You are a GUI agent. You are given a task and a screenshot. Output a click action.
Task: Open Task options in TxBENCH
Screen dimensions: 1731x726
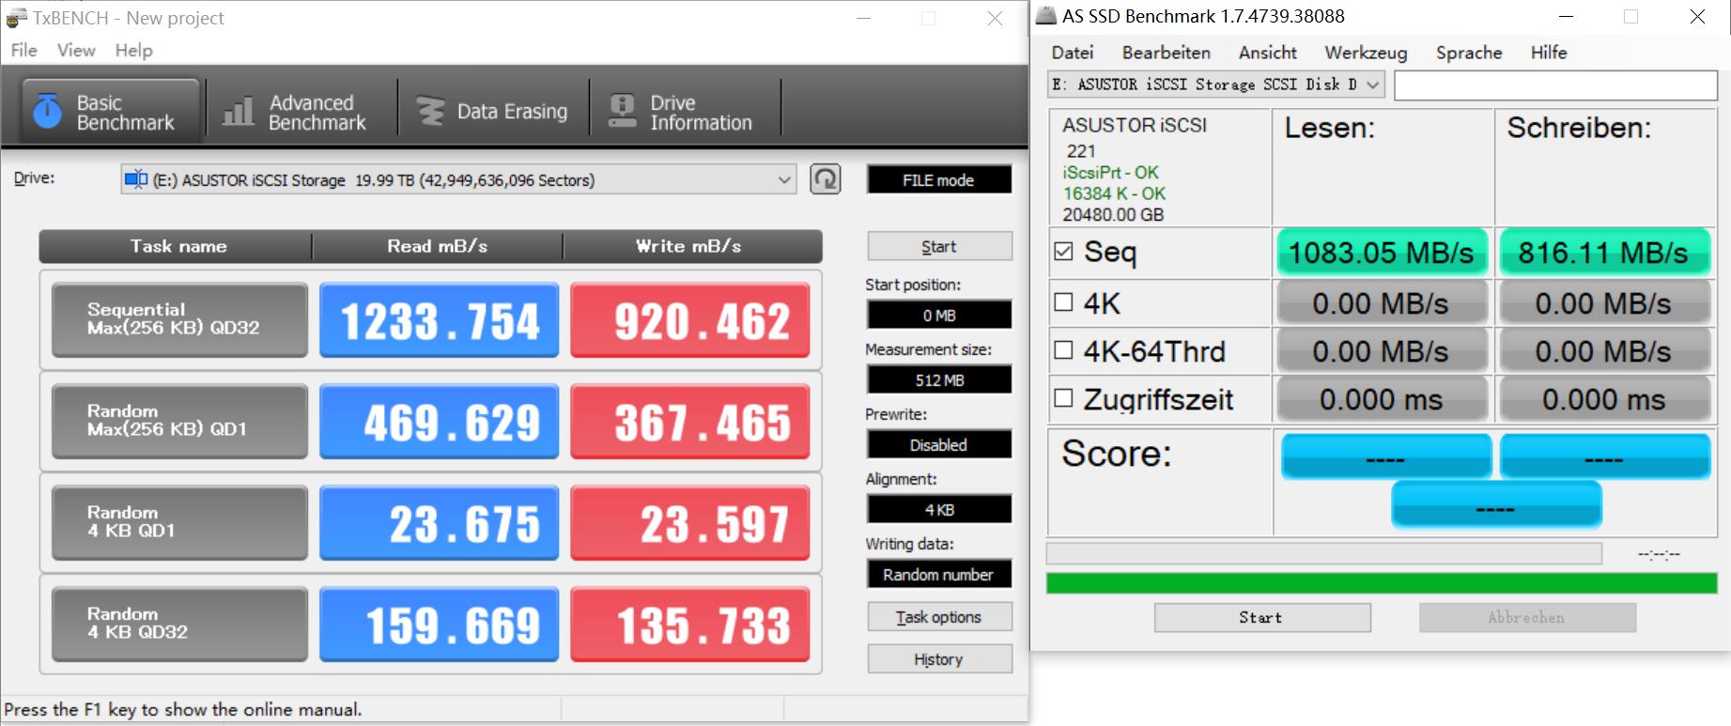939,616
